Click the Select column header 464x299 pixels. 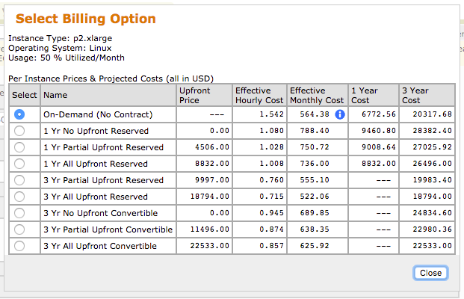tap(25, 95)
